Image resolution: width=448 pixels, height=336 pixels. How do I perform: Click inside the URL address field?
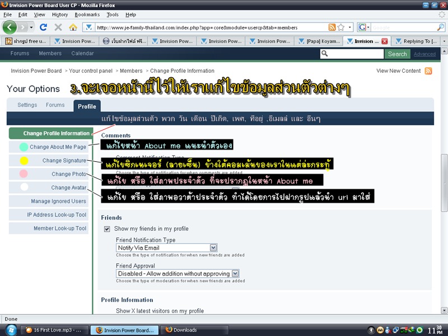tap(212, 27)
